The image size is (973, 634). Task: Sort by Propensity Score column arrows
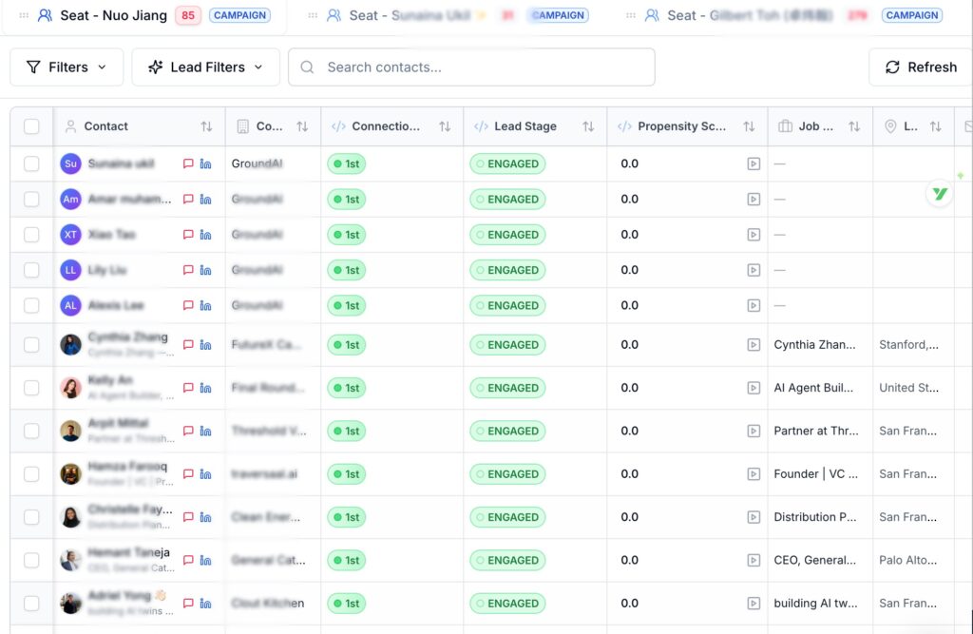749,126
